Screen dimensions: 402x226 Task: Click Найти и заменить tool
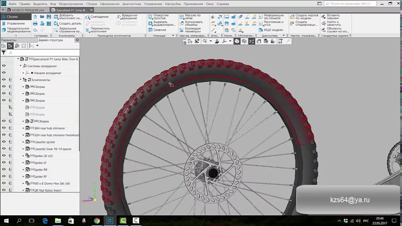(331, 23)
